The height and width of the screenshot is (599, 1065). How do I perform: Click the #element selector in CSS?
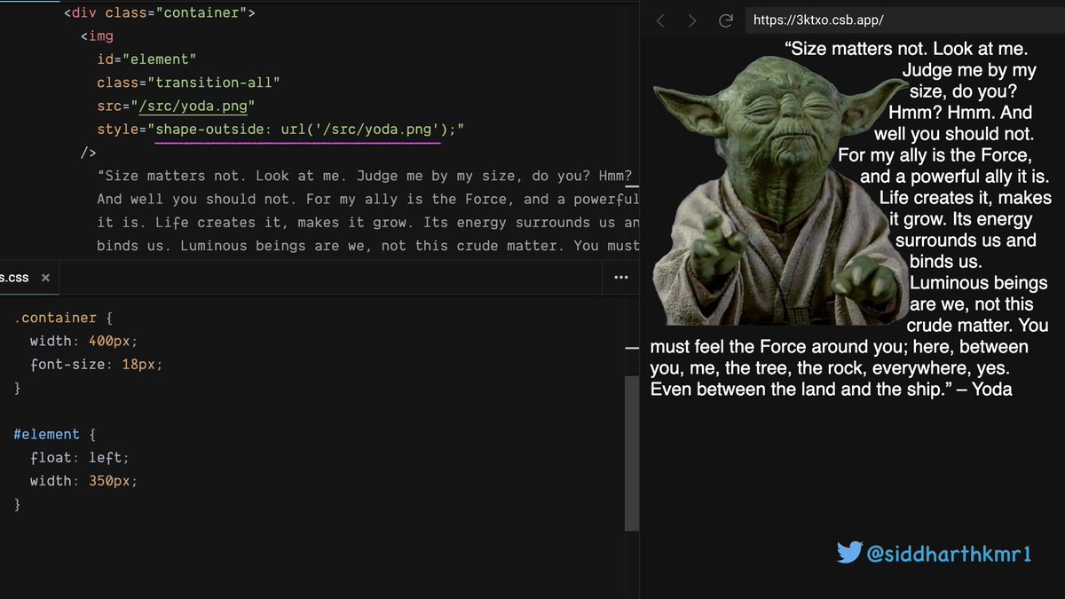[46, 435]
